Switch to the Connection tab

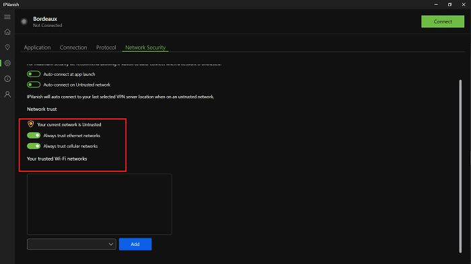point(73,48)
